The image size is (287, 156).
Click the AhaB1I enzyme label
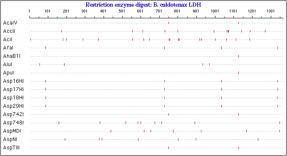coord(12,56)
